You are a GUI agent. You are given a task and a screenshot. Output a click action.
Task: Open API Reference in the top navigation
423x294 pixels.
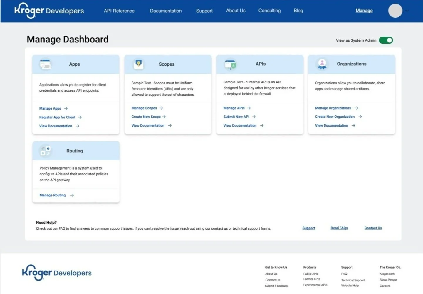pyautogui.click(x=119, y=11)
